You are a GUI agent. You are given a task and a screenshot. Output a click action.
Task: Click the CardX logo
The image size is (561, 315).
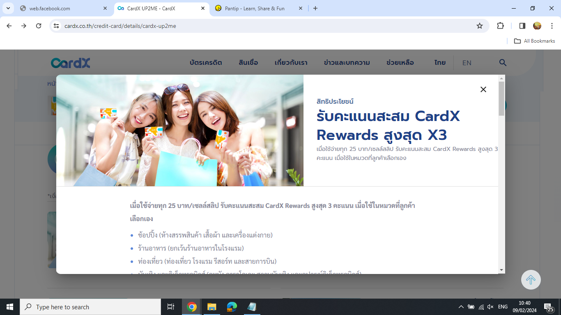pyautogui.click(x=71, y=63)
